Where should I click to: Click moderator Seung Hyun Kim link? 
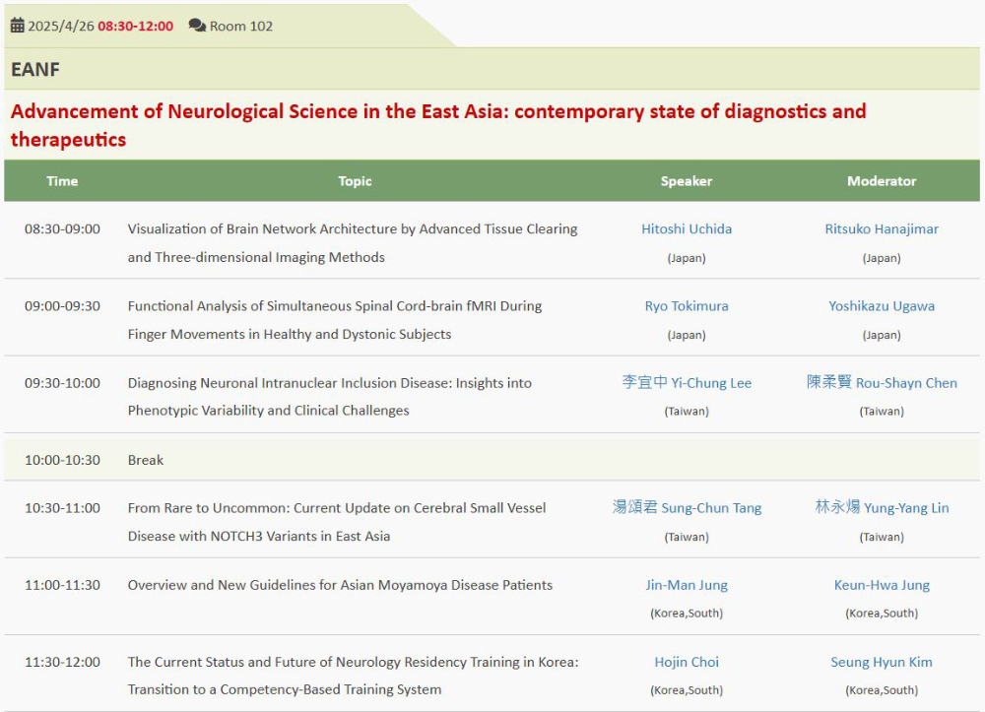[882, 662]
